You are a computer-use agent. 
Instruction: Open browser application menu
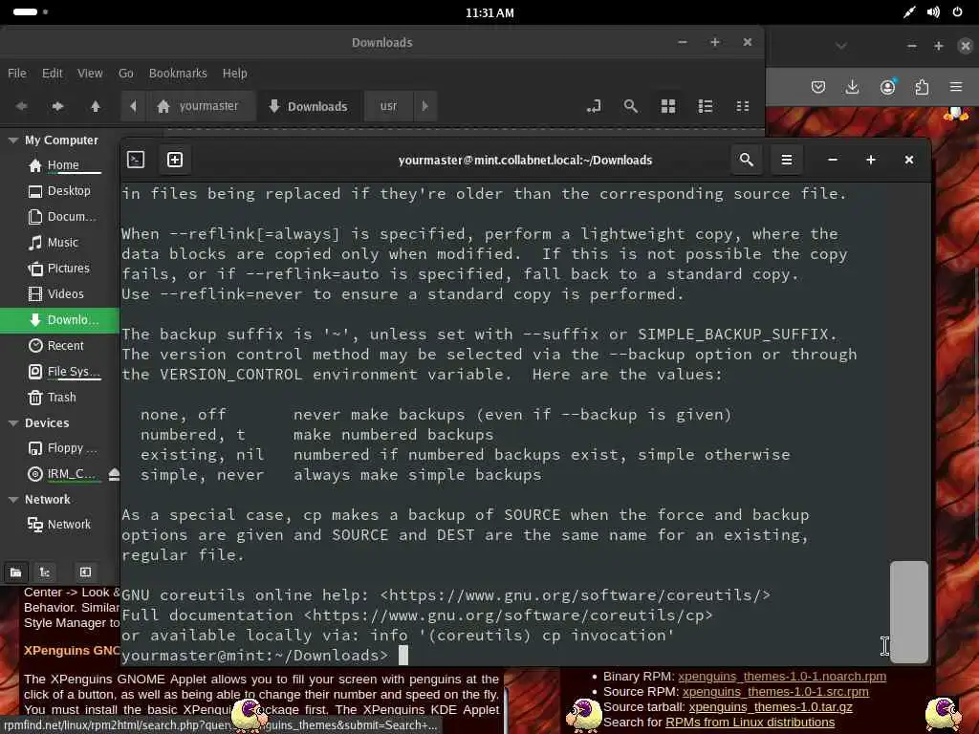pyautogui.click(x=956, y=87)
